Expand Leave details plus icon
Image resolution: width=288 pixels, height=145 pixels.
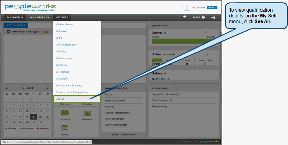165,33
